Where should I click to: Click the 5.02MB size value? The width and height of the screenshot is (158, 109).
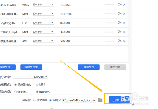click(x=65, y=41)
